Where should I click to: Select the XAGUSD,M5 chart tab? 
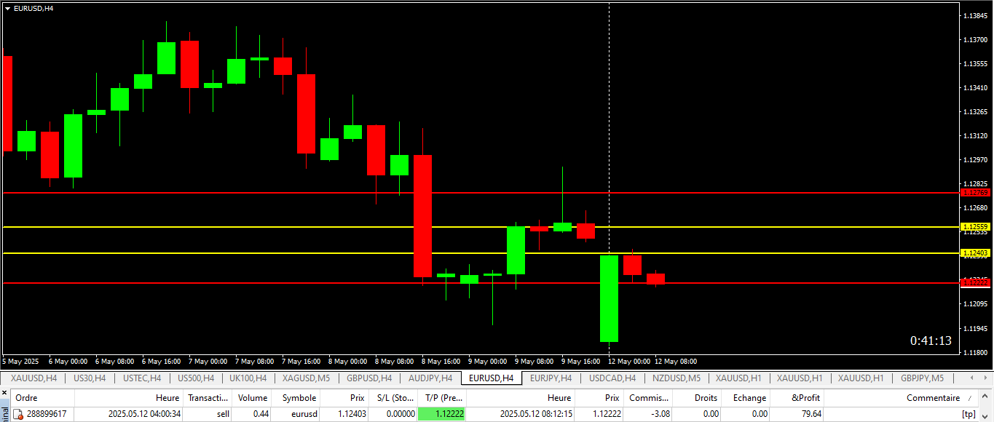(x=306, y=378)
